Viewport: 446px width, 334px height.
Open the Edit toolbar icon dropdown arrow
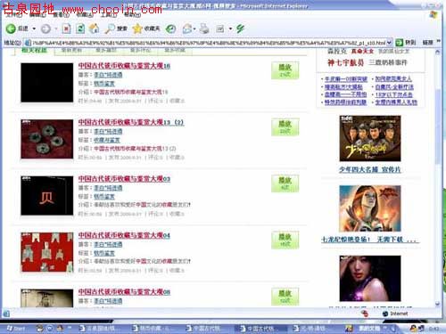coord(230,29)
